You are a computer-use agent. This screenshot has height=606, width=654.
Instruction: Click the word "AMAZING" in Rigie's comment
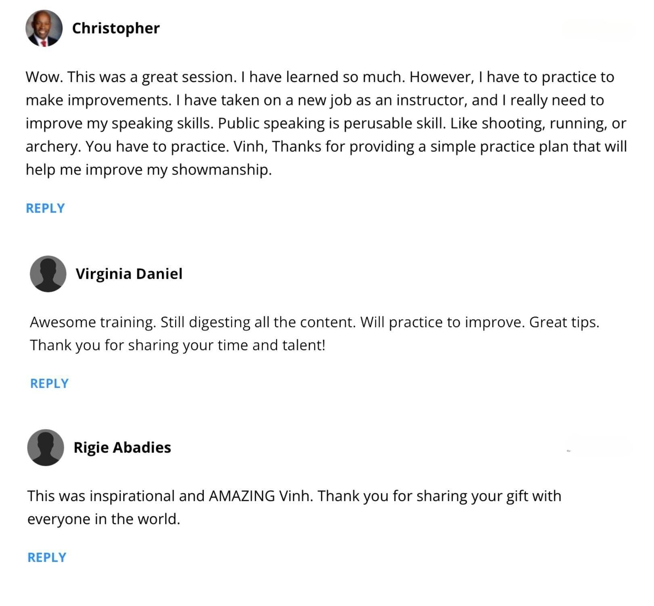242,496
